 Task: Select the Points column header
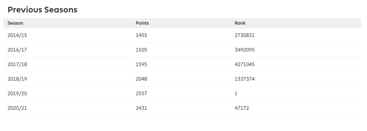(x=142, y=23)
